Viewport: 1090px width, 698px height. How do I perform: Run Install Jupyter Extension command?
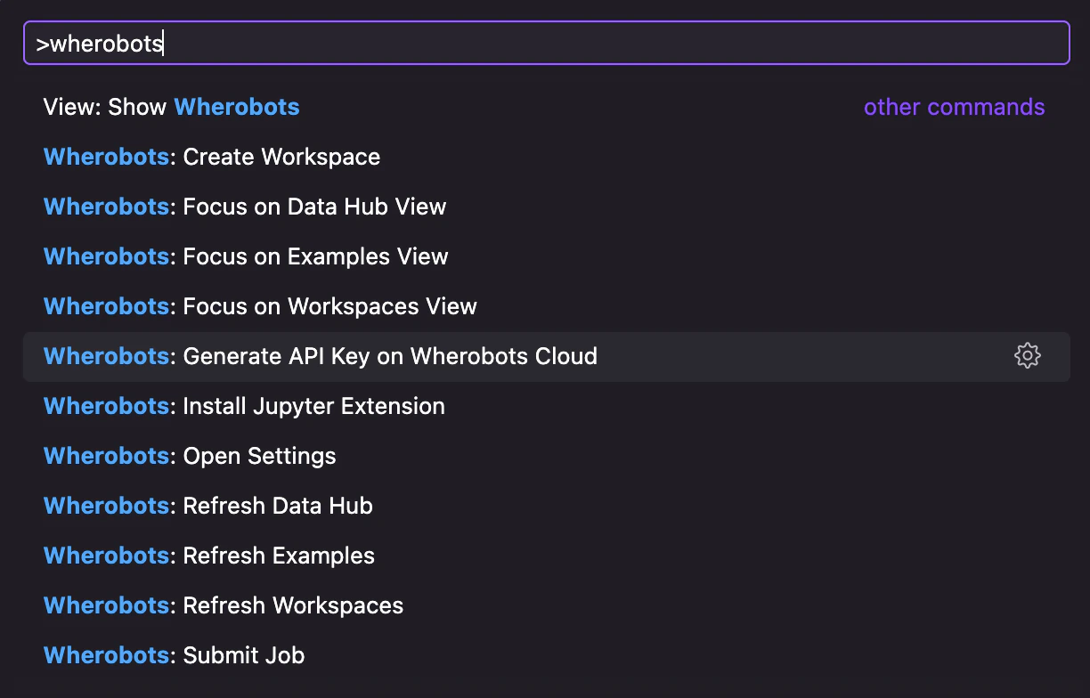(x=313, y=407)
